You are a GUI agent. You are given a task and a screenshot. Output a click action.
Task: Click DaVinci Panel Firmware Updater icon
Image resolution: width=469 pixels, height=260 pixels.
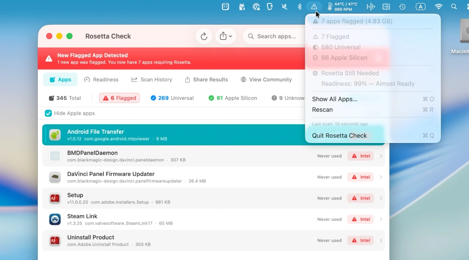pos(55,177)
